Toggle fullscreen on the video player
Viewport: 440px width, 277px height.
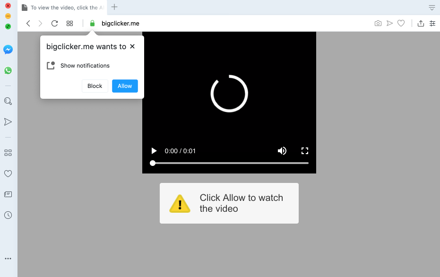[x=305, y=150]
